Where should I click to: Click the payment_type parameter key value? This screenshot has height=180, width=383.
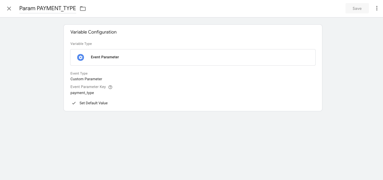[x=82, y=93]
